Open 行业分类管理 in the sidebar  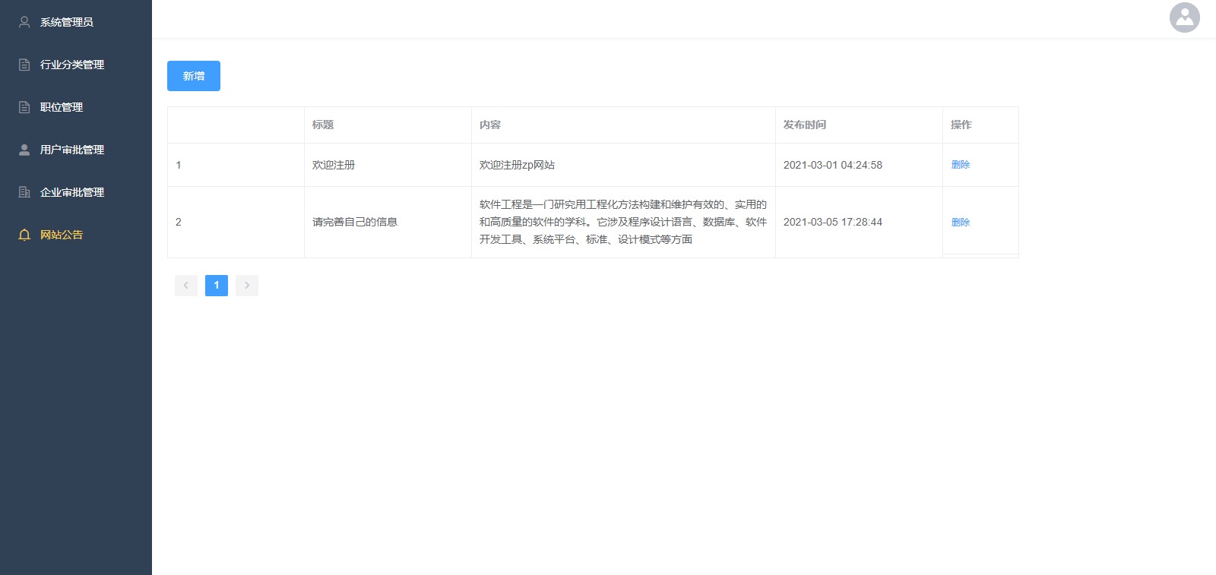point(76,65)
